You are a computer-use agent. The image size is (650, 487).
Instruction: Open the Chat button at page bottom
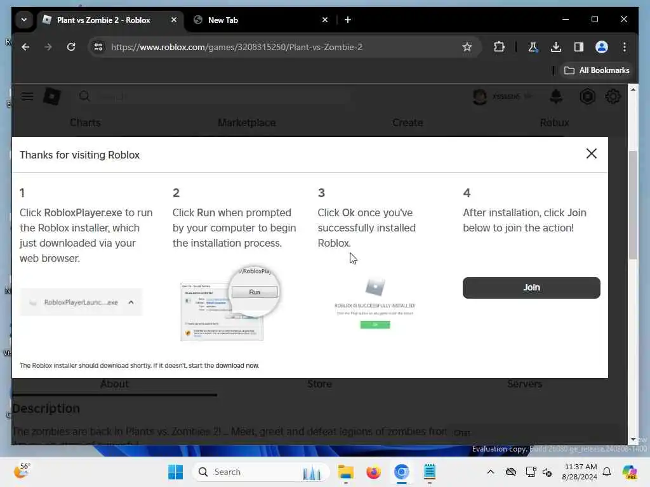click(x=462, y=432)
